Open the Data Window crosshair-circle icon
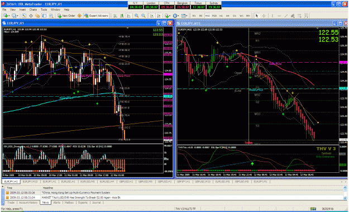The image size is (349, 212). [31, 16]
